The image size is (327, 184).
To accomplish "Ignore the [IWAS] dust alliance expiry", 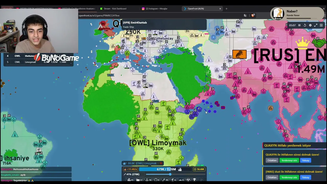I will click(x=306, y=177).
